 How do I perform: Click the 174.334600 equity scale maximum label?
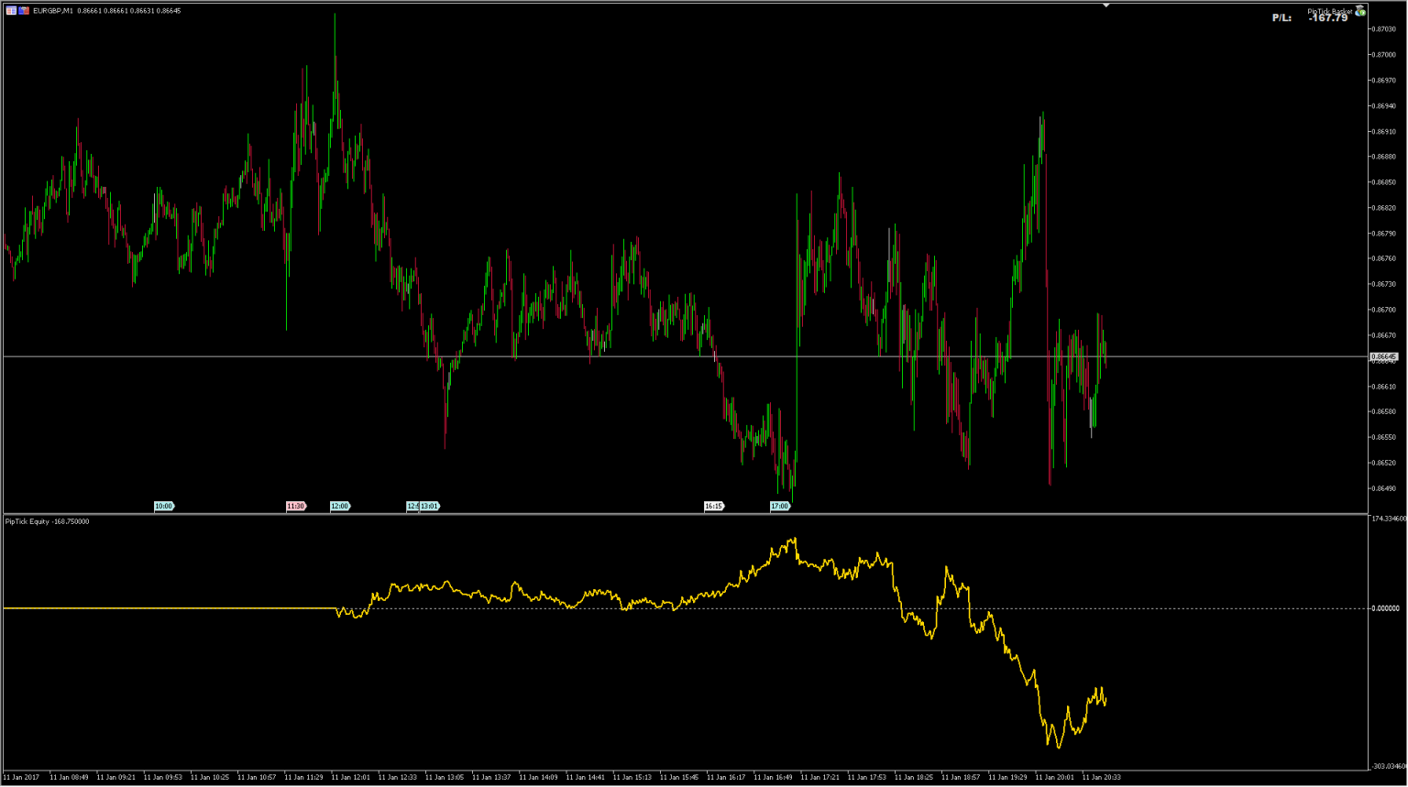click(1389, 519)
